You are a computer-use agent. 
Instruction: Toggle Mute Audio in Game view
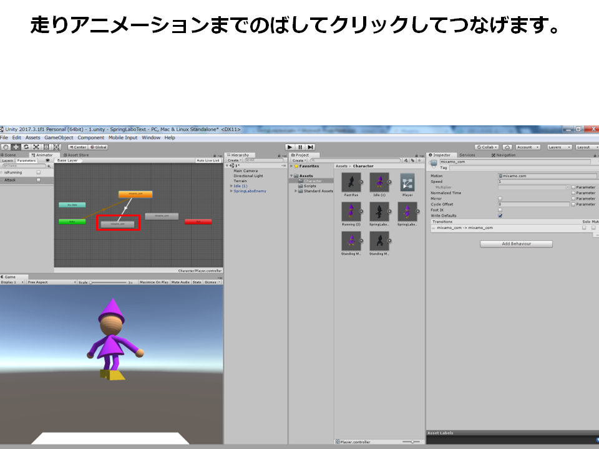tap(180, 282)
